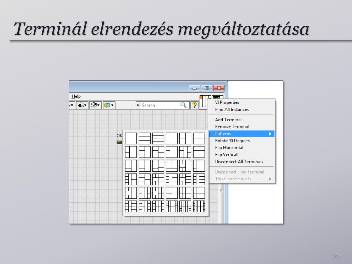Click the magnifier icon in Search box
This screenshot has width=352, height=264.
click(x=184, y=105)
